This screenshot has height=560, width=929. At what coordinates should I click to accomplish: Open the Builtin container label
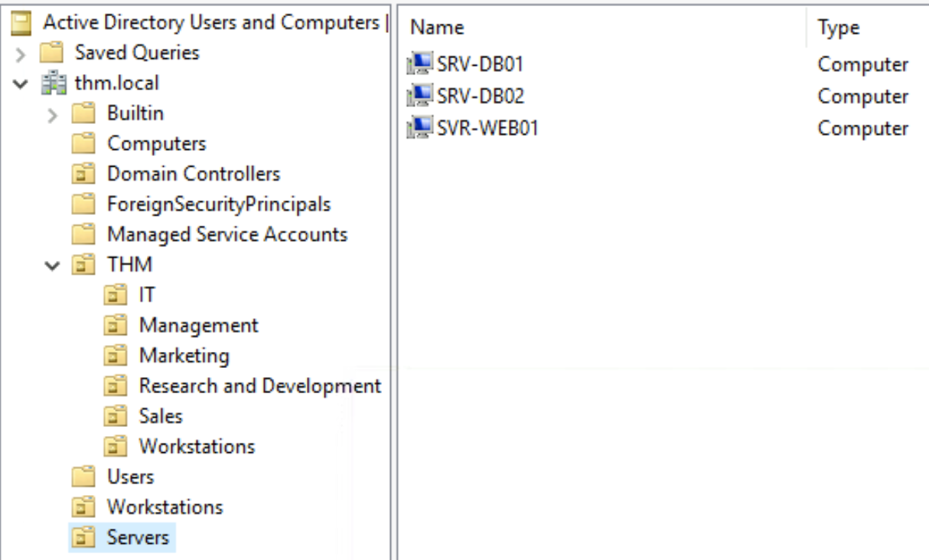click(x=135, y=113)
